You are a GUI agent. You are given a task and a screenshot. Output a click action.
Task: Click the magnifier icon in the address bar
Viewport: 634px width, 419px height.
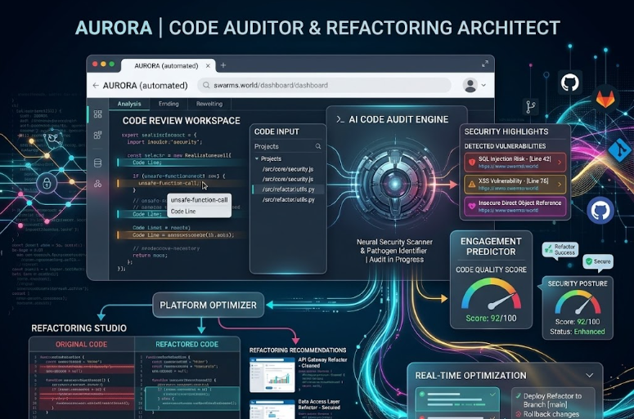click(x=206, y=85)
